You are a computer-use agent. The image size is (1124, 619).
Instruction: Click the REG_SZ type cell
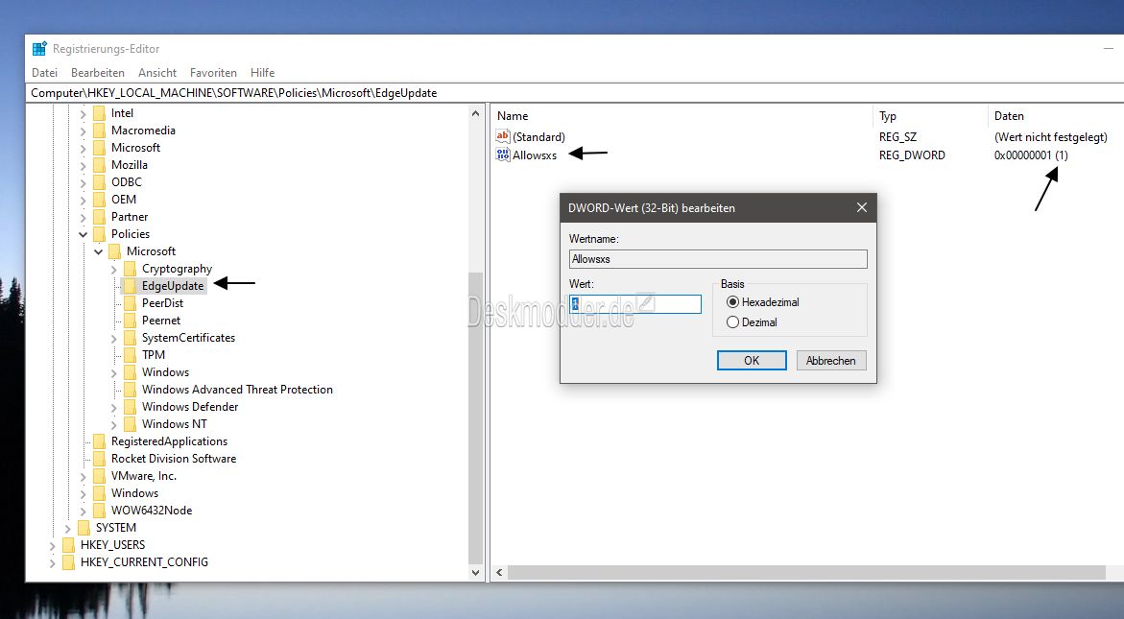pyautogui.click(x=897, y=136)
